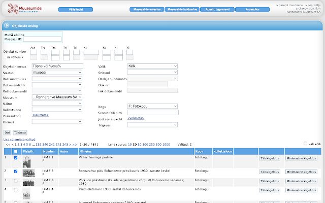Click the Logi välja link

(313, 5)
